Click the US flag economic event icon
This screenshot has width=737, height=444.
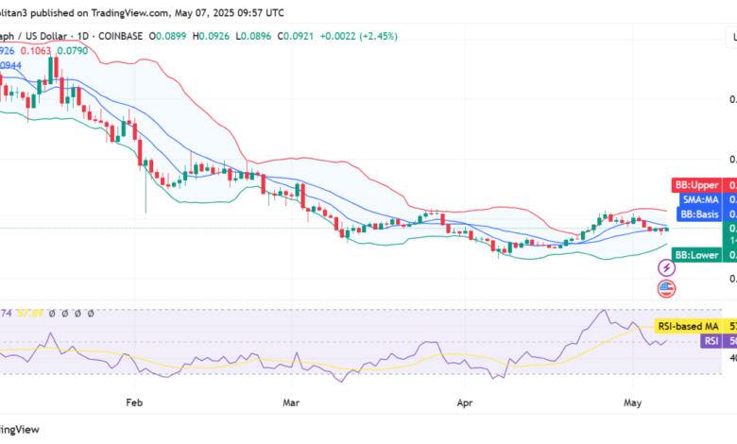pyautogui.click(x=666, y=288)
